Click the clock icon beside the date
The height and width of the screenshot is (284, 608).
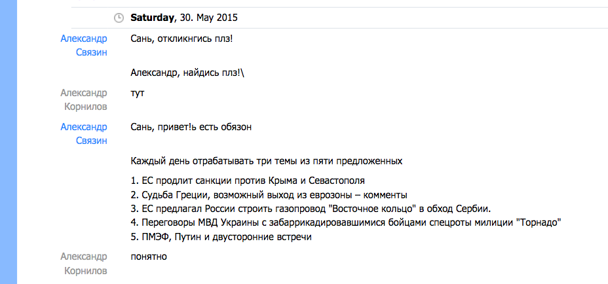[x=119, y=18]
